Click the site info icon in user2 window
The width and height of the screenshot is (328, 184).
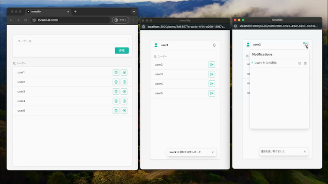[236, 26]
